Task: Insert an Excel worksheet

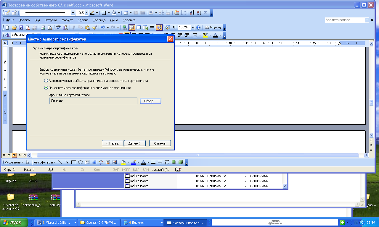Action: tap(145, 27)
